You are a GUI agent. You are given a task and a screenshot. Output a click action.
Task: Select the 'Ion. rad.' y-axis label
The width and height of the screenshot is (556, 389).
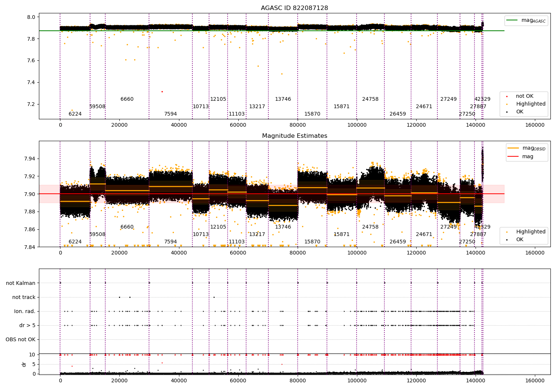pyautogui.click(x=25, y=312)
